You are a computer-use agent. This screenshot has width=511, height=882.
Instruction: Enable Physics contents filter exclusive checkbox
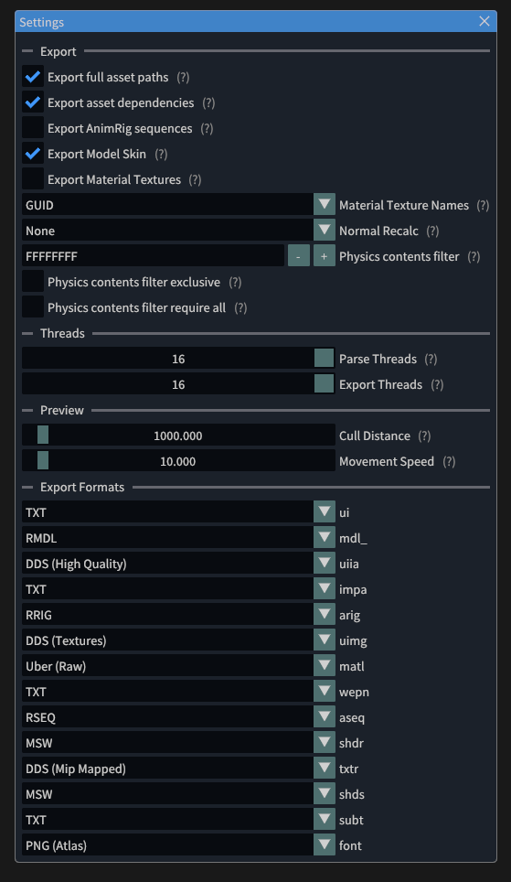tap(33, 282)
